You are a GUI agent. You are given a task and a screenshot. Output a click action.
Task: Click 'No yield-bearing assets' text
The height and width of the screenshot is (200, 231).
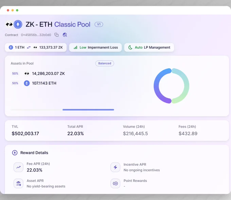[x=46, y=186]
